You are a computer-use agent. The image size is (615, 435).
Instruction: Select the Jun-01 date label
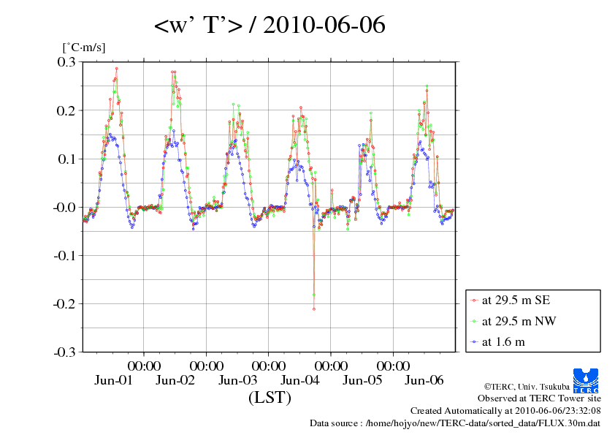113,380
